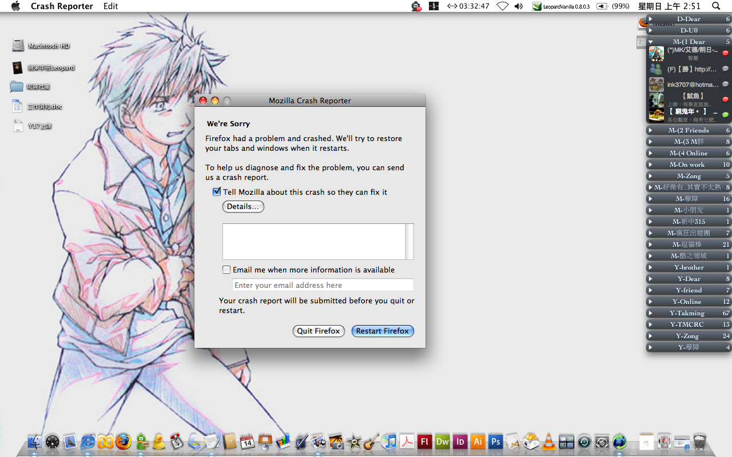This screenshot has height=457, width=732.
Task: Click Quit Firefox
Action: [319, 331]
